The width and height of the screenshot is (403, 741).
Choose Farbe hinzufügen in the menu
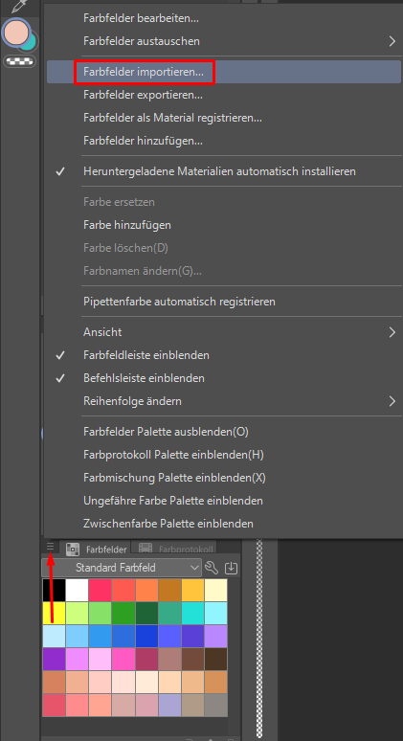tap(224, 225)
